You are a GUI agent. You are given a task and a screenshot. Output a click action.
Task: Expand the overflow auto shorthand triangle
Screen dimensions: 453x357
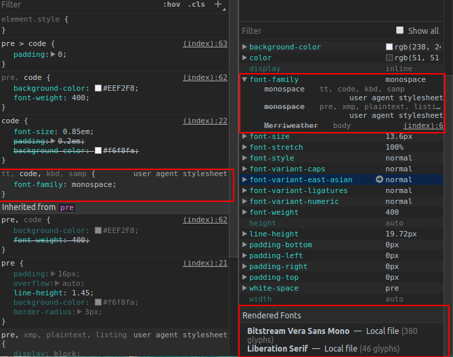[57, 283]
